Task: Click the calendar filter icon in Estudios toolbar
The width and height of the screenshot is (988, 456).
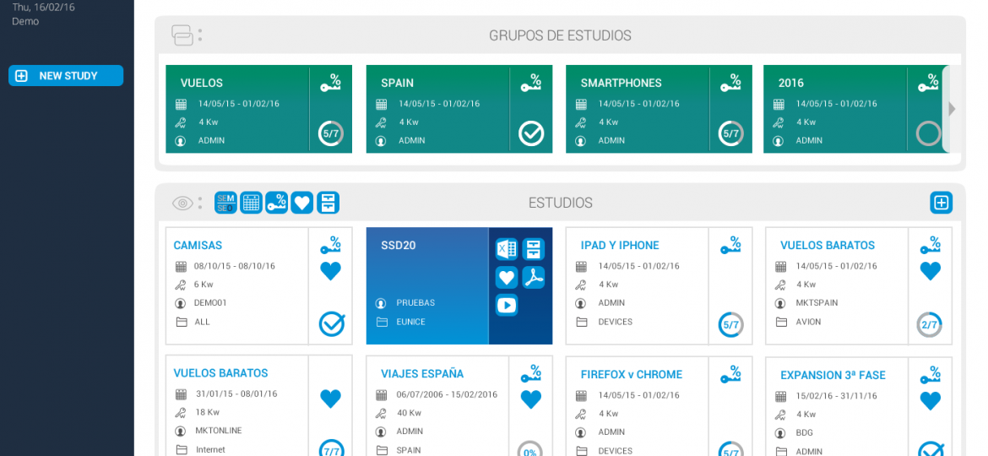Action: pyautogui.click(x=251, y=203)
